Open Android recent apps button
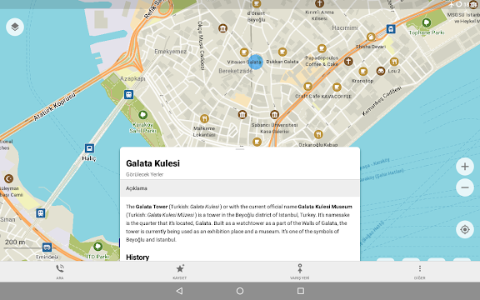The image size is (480, 300). pyautogui.click(x=301, y=291)
